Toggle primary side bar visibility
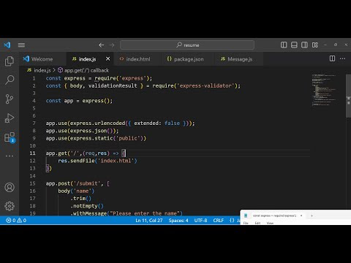Image resolution: width=351 pixels, height=263 pixels. coord(284,45)
